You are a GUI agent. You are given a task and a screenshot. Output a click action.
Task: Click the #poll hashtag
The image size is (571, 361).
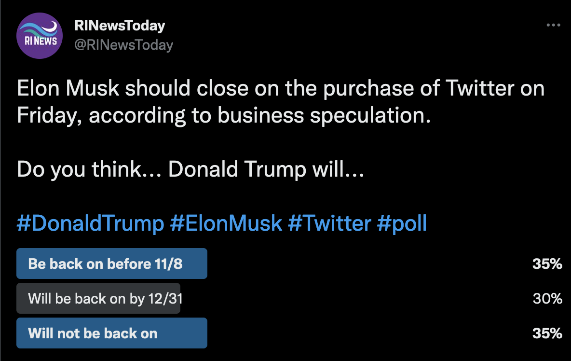[402, 223]
